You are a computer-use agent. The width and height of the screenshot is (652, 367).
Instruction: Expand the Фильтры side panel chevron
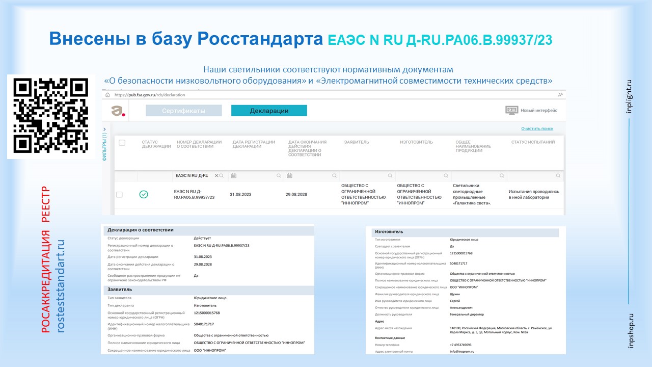[104, 129]
